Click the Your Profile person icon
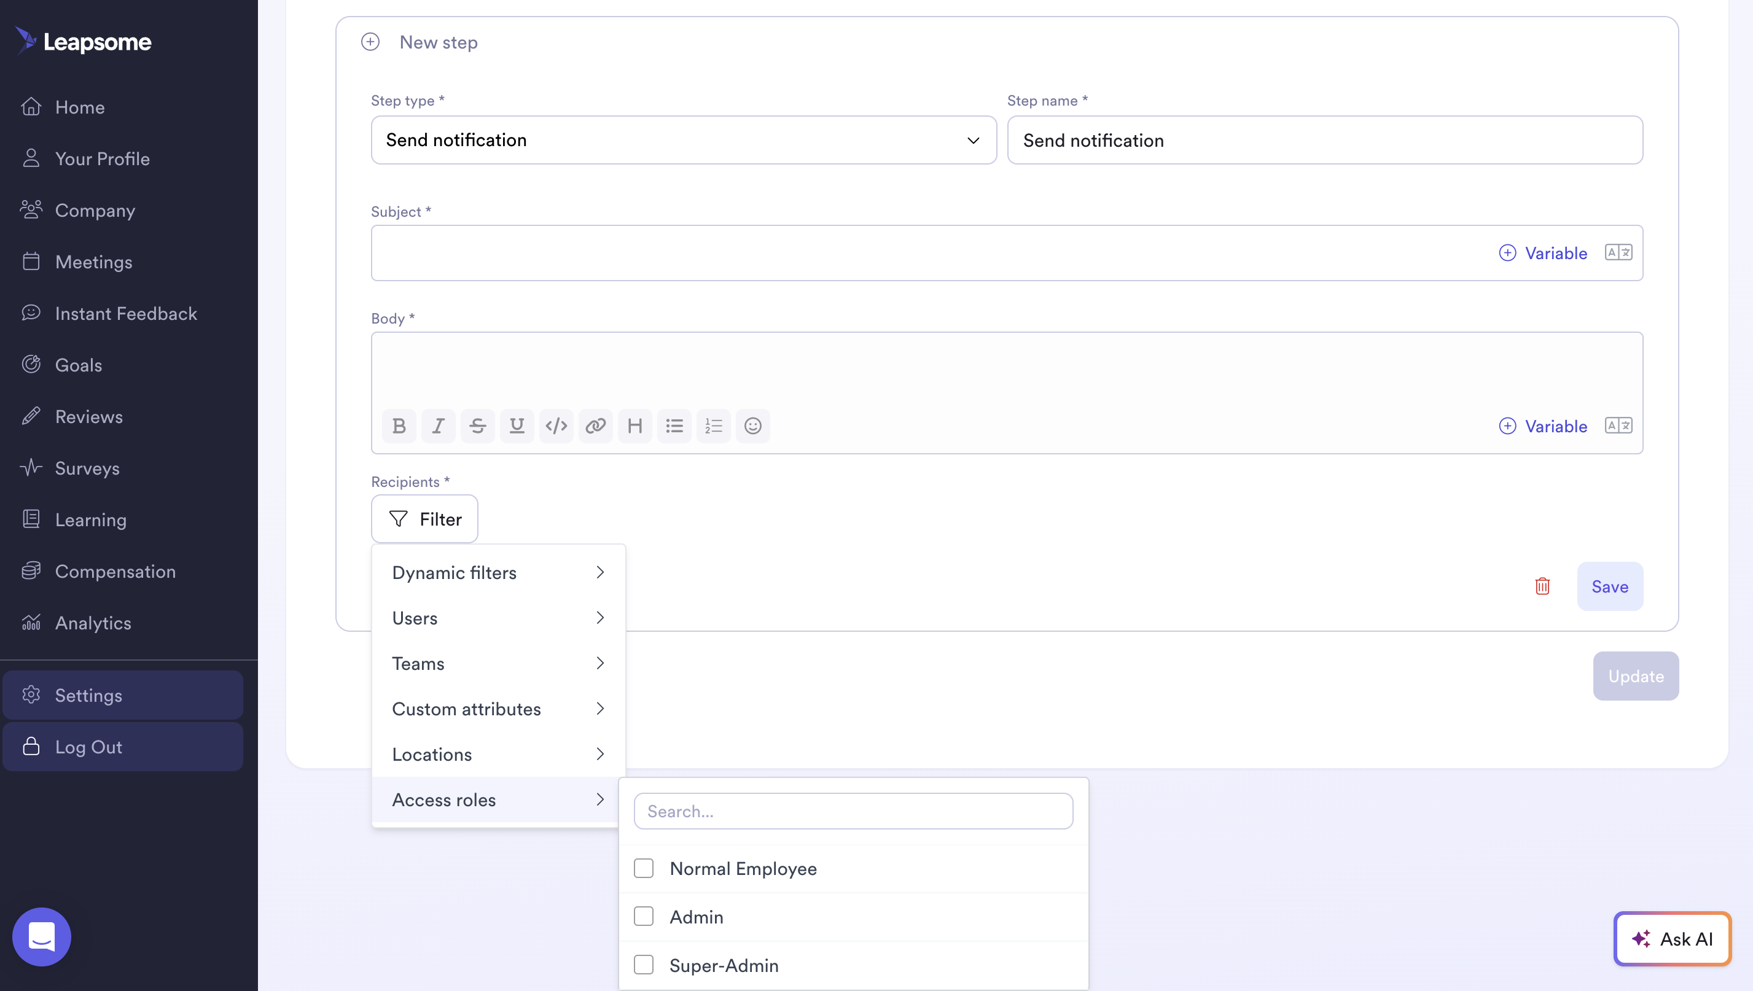Viewport: 1753px width, 991px height. 31,158
